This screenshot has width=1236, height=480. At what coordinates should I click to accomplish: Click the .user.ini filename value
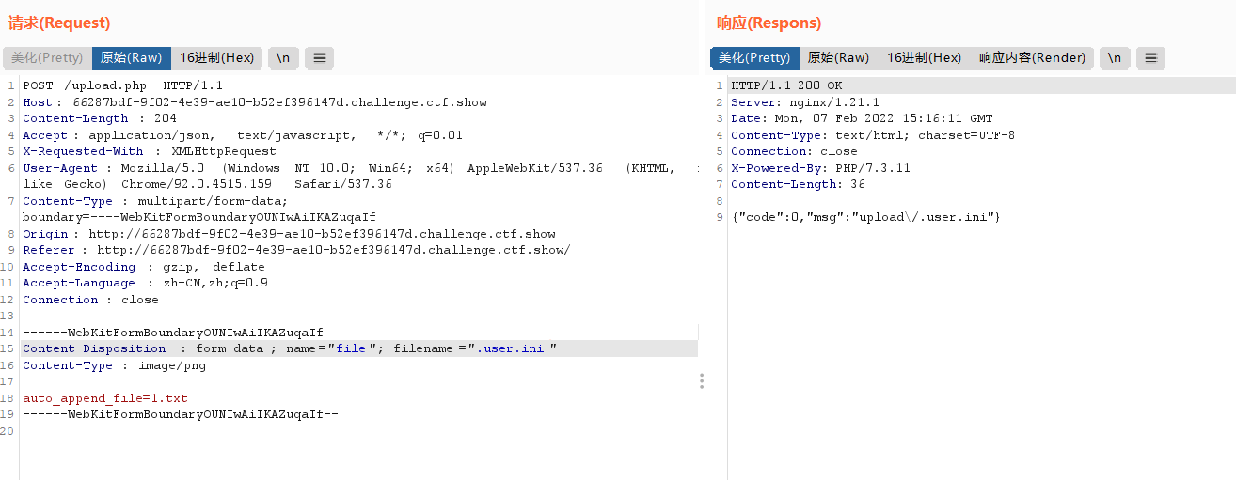tap(510, 348)
